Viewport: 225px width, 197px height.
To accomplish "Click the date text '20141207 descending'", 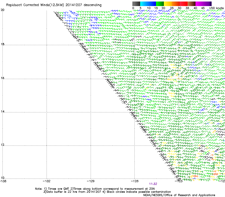I will (83, 5).
